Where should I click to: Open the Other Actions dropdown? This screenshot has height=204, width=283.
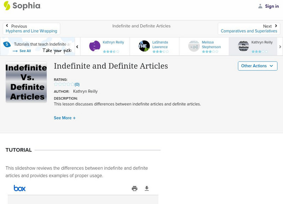[x=257, y=66]
